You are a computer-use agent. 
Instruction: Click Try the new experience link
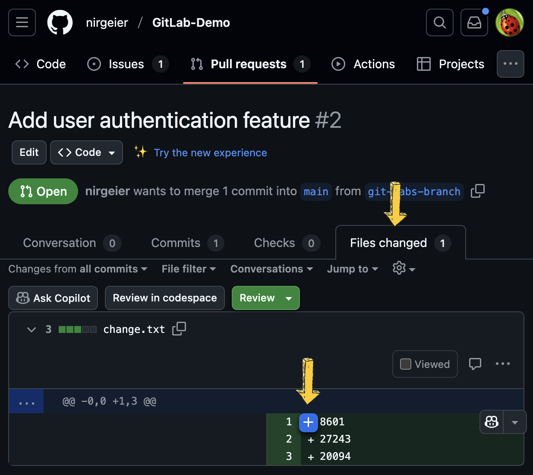click(211, 153)
